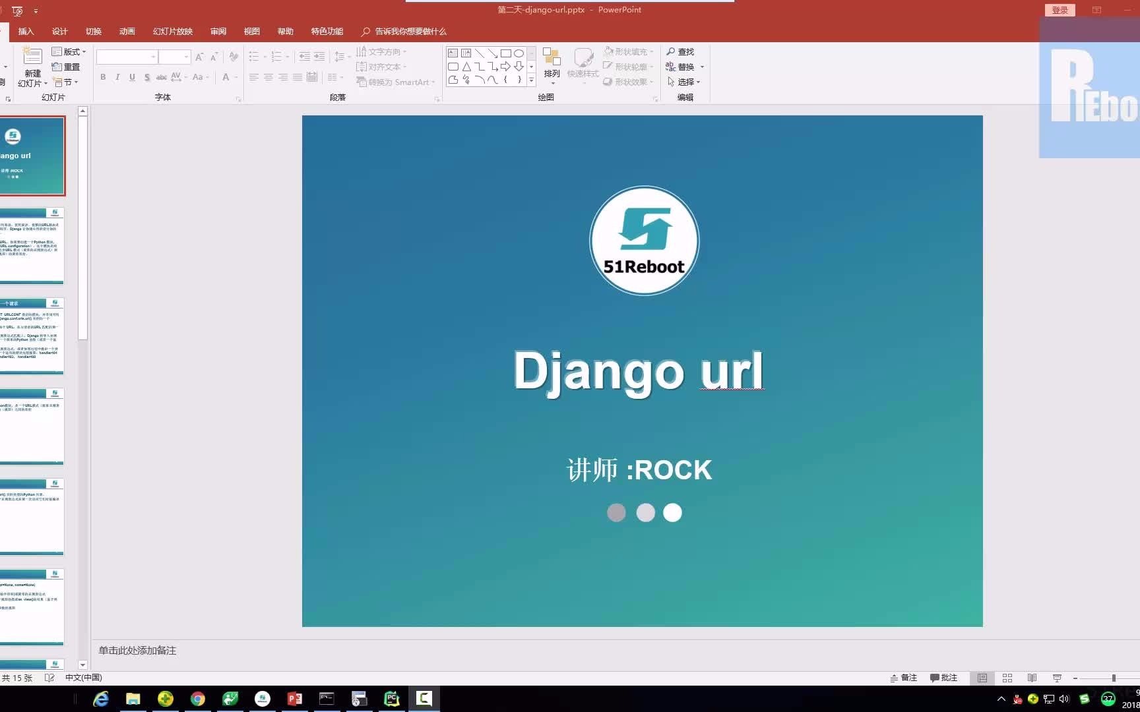Click the Decrease Font Size icon
The height and width of the screenshot is (712, 1140).
[x=214, y=57]
